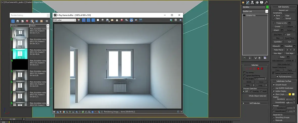
Task: Select the cyan render thumbnail number 3
Action: point(20,54)
